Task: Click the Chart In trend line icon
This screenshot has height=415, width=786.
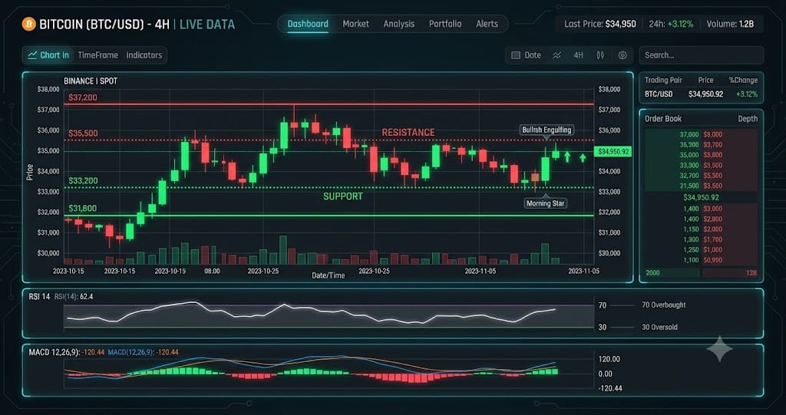Action: pyautogui.click(x=32, y=55)
